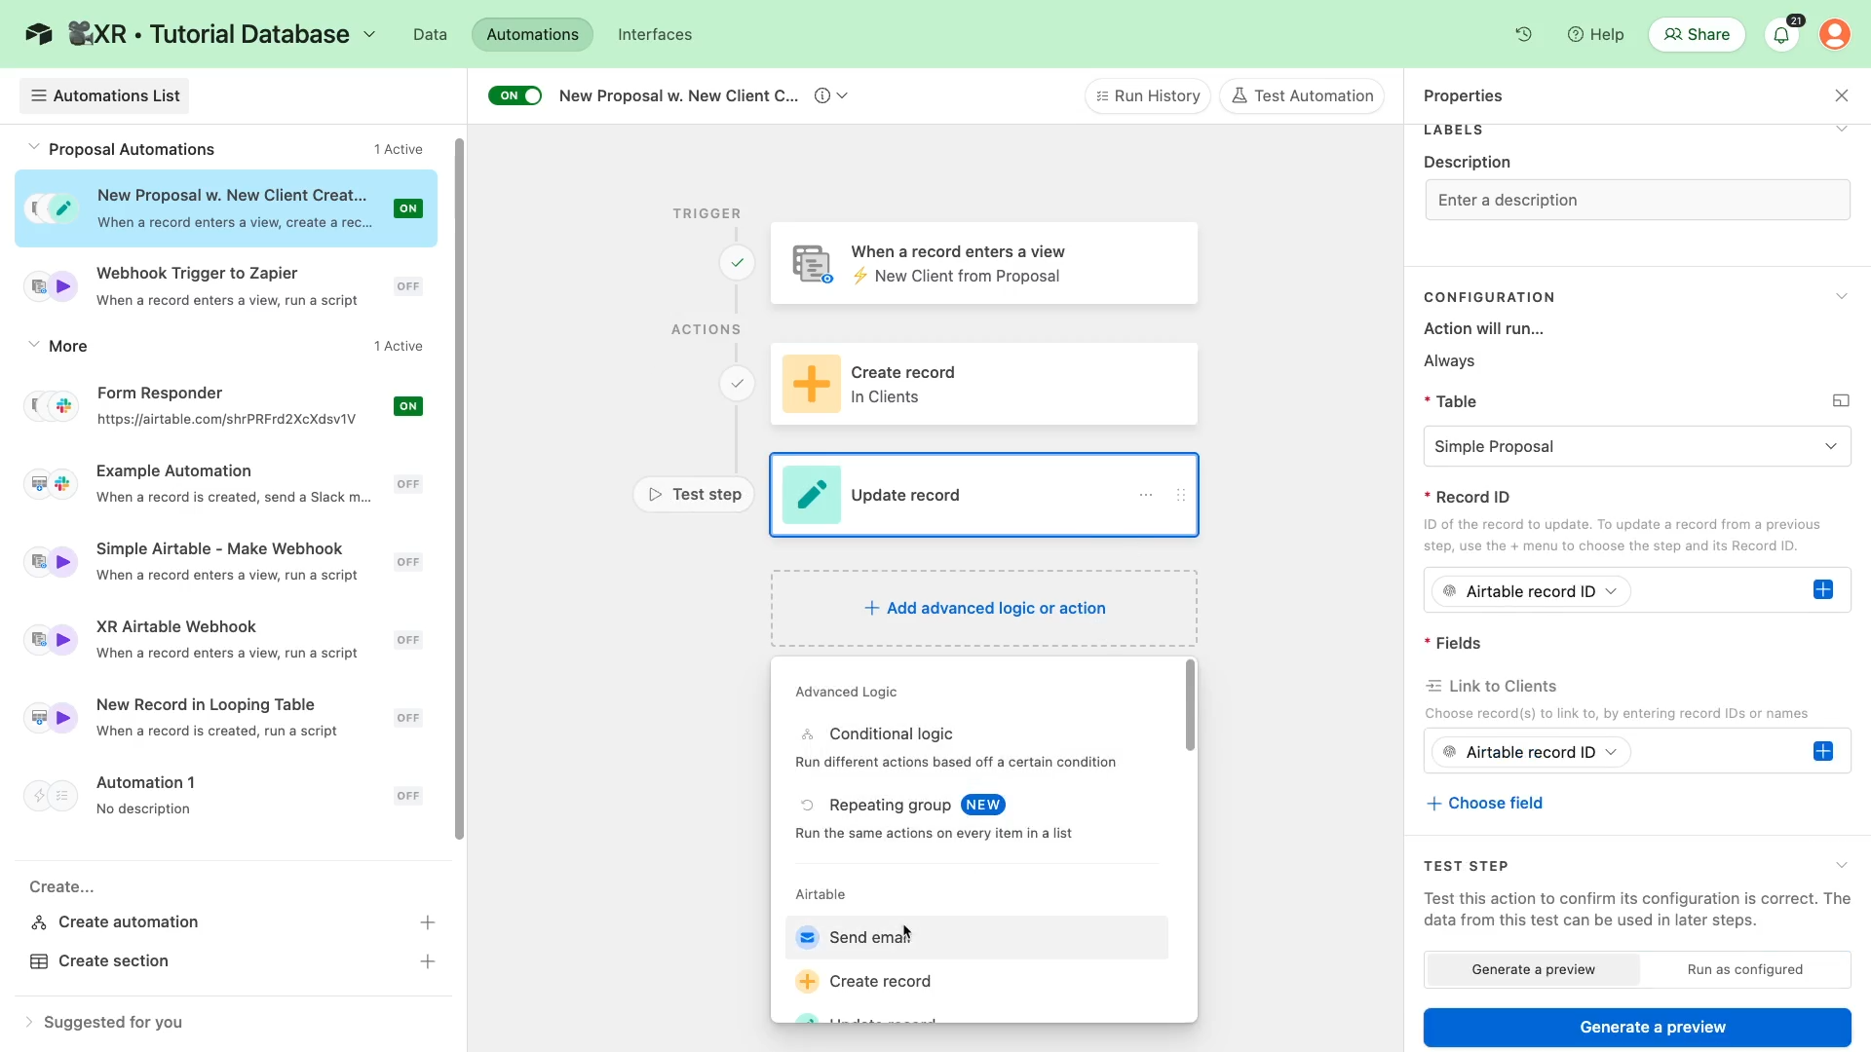Viewport: 1871px width, 1052px height.
Task: Collapse the Test Step section
Action: pyautogui.click(x=1842, y=865)
